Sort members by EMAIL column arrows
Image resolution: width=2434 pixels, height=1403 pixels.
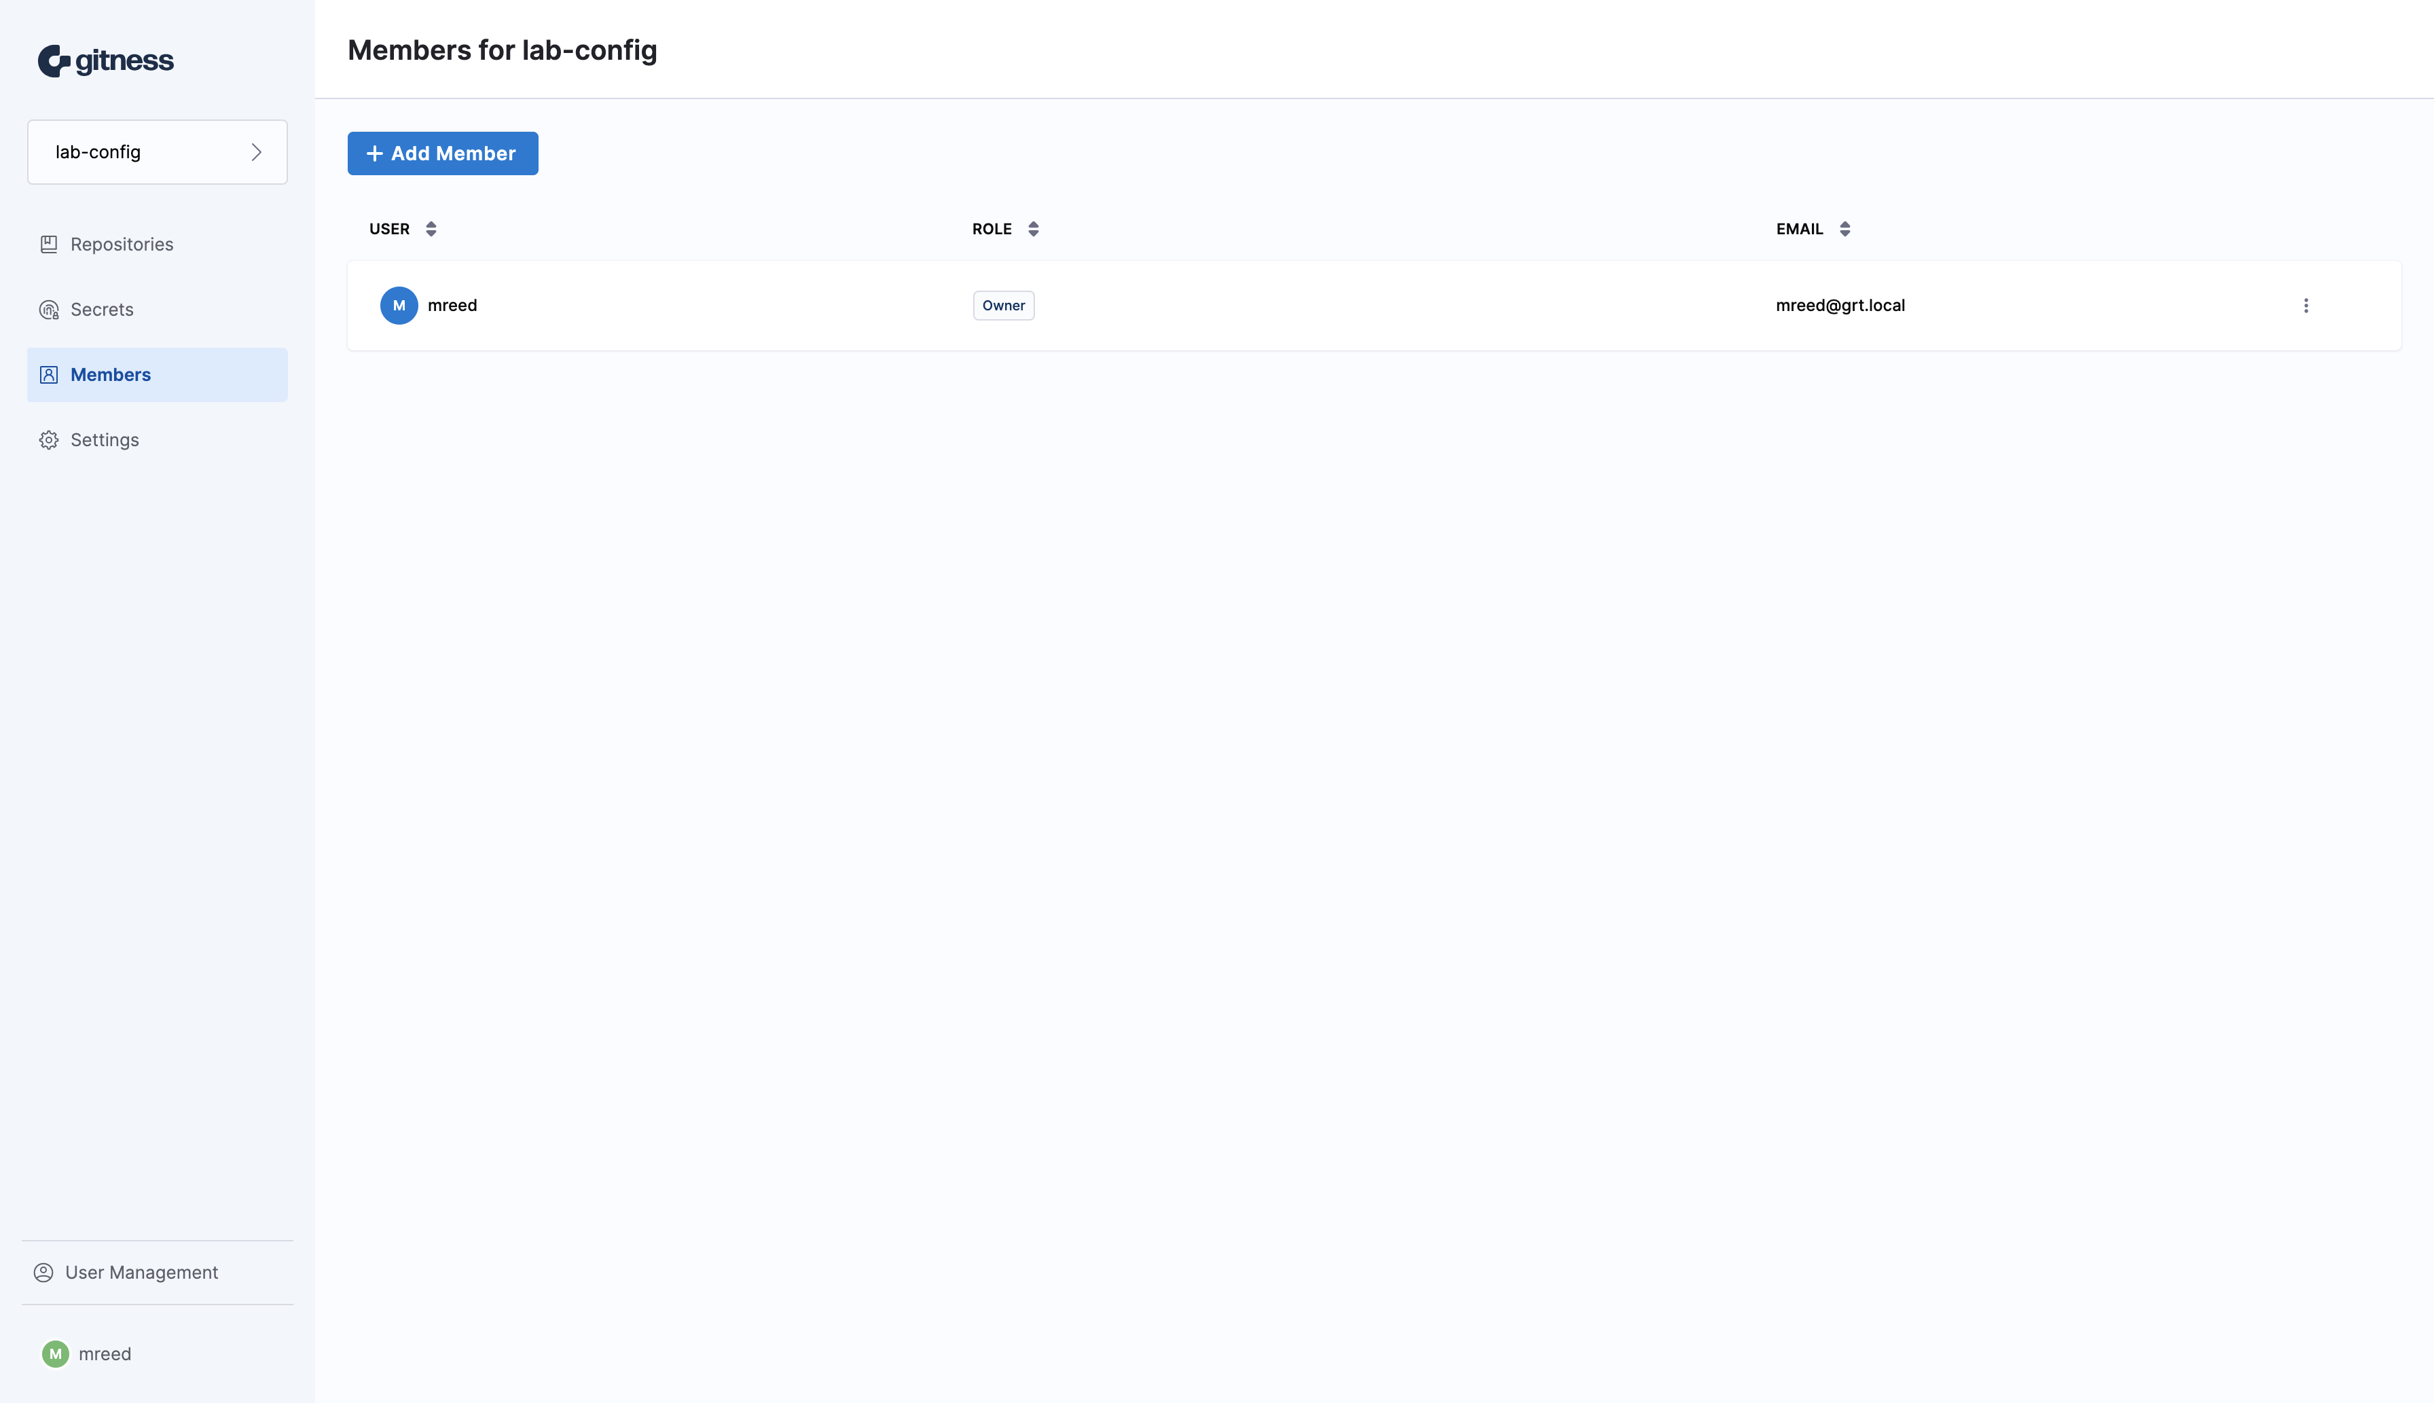1845,230
